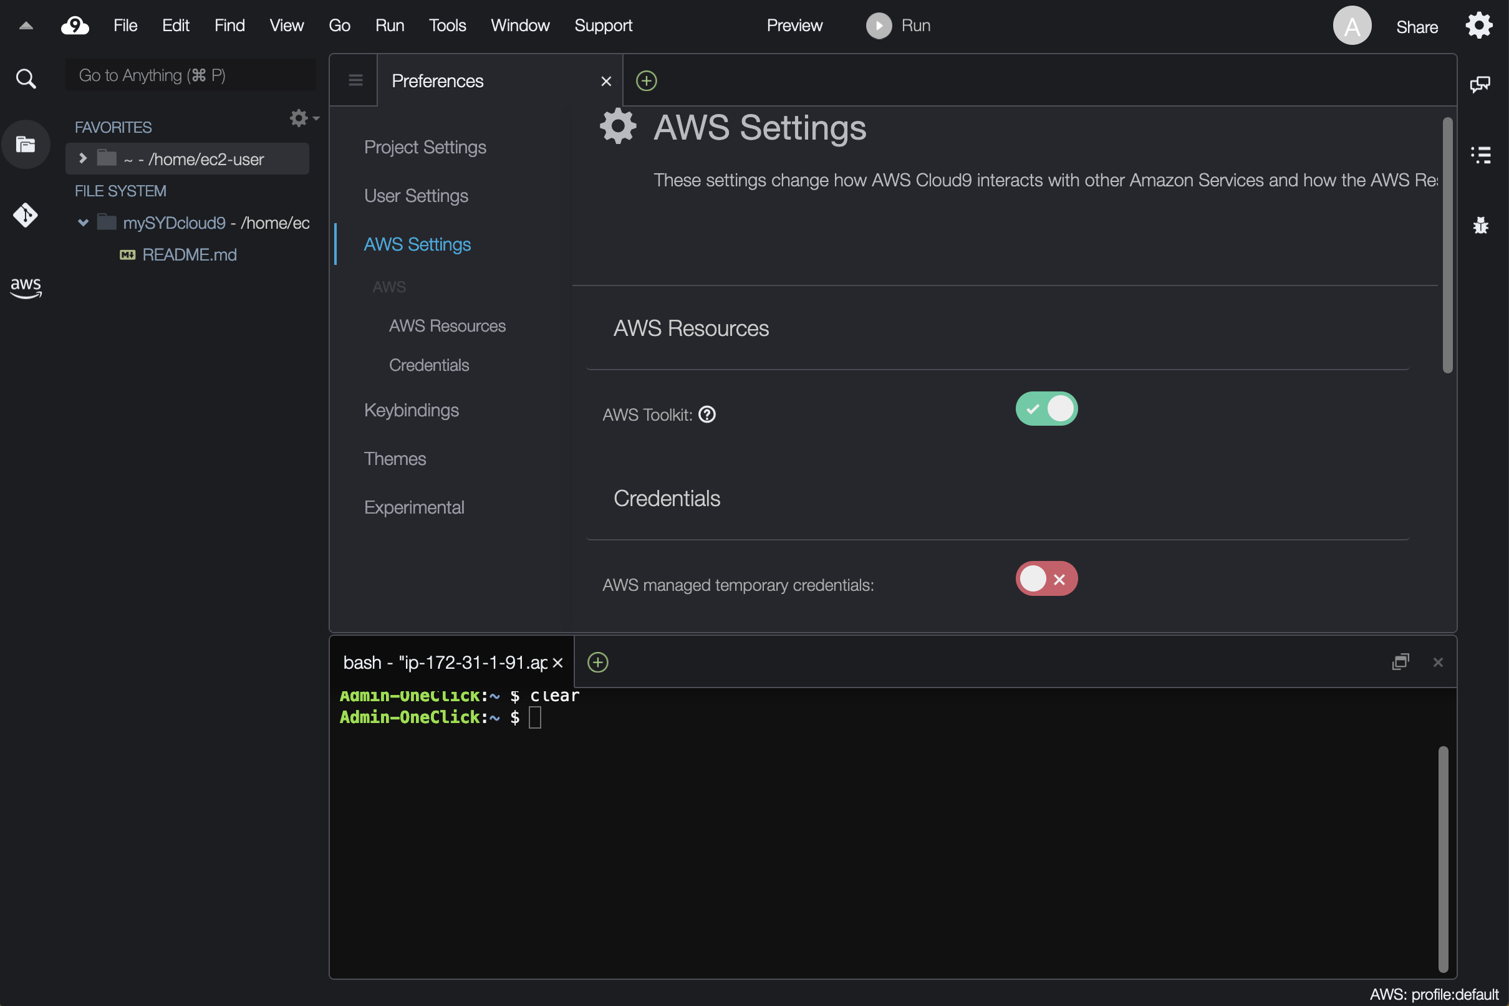Viewport: 1509px width, 1006px height.
Task: Open Experimental preferences
Action: 414,507
